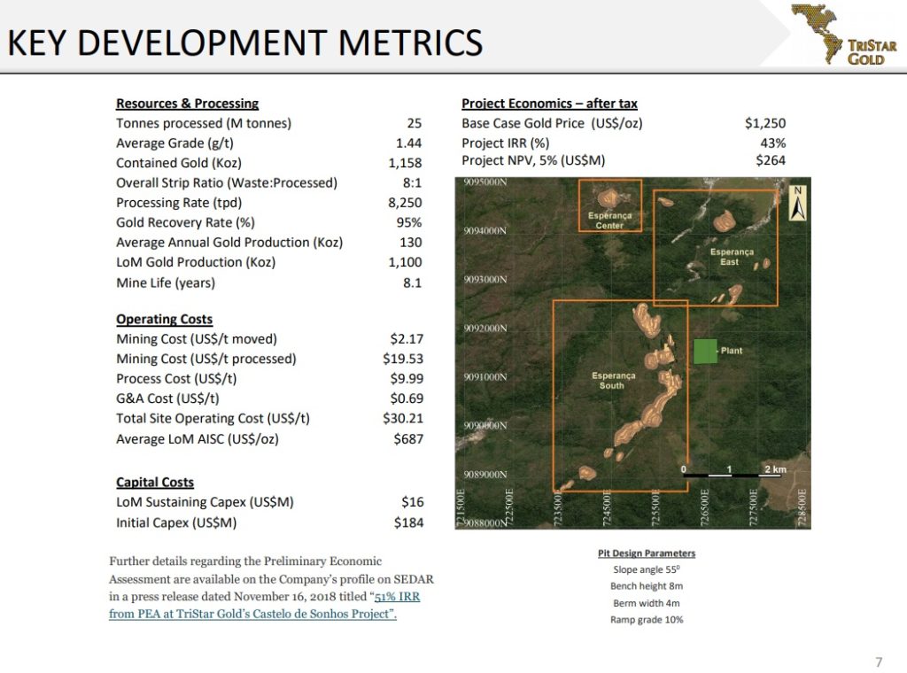Click the Bench height 8m parameter
The height and width of the screenshot is (673, 907).
(x=647, y=586)
